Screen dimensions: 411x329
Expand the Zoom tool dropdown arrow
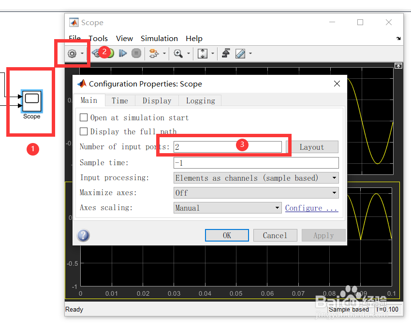pyautogui.click(x=189, y=54)
